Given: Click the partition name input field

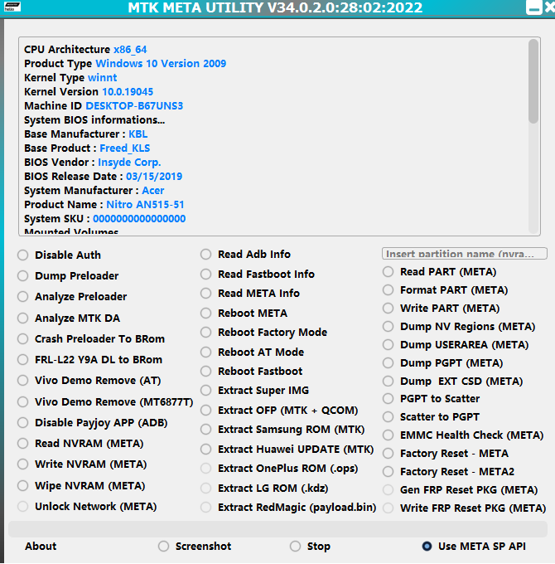Looking at the screenshot, I should coord(465,254).
